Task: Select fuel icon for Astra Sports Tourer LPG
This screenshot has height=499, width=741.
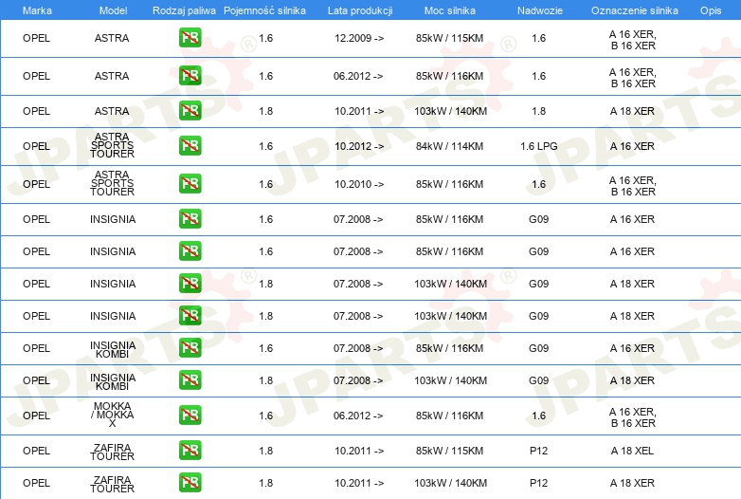Action: (x=190, y=146)
